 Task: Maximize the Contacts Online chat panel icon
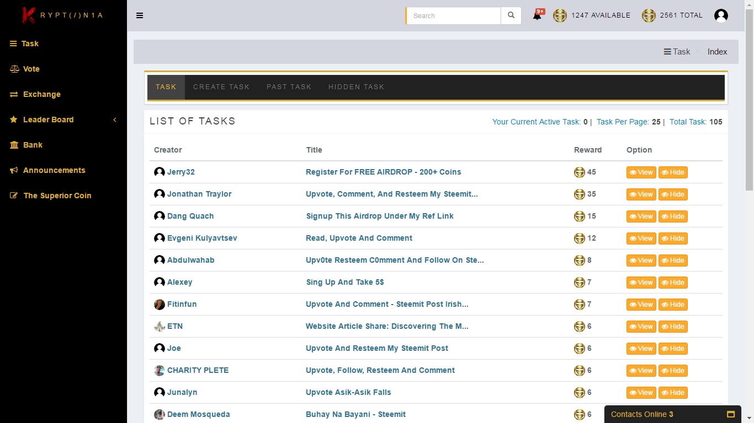tap(731, 414)
